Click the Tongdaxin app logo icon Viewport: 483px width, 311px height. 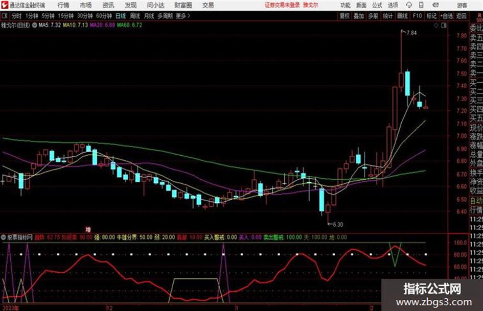(5, 5)
